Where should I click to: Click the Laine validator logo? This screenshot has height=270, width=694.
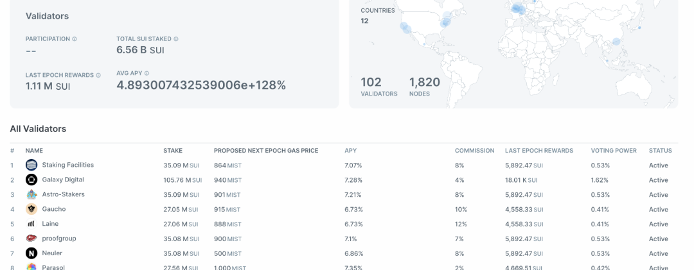31,224
